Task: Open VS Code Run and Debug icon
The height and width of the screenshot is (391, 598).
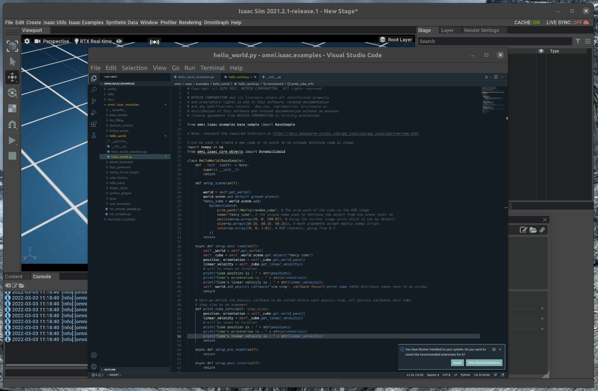Action: point(94,113)
